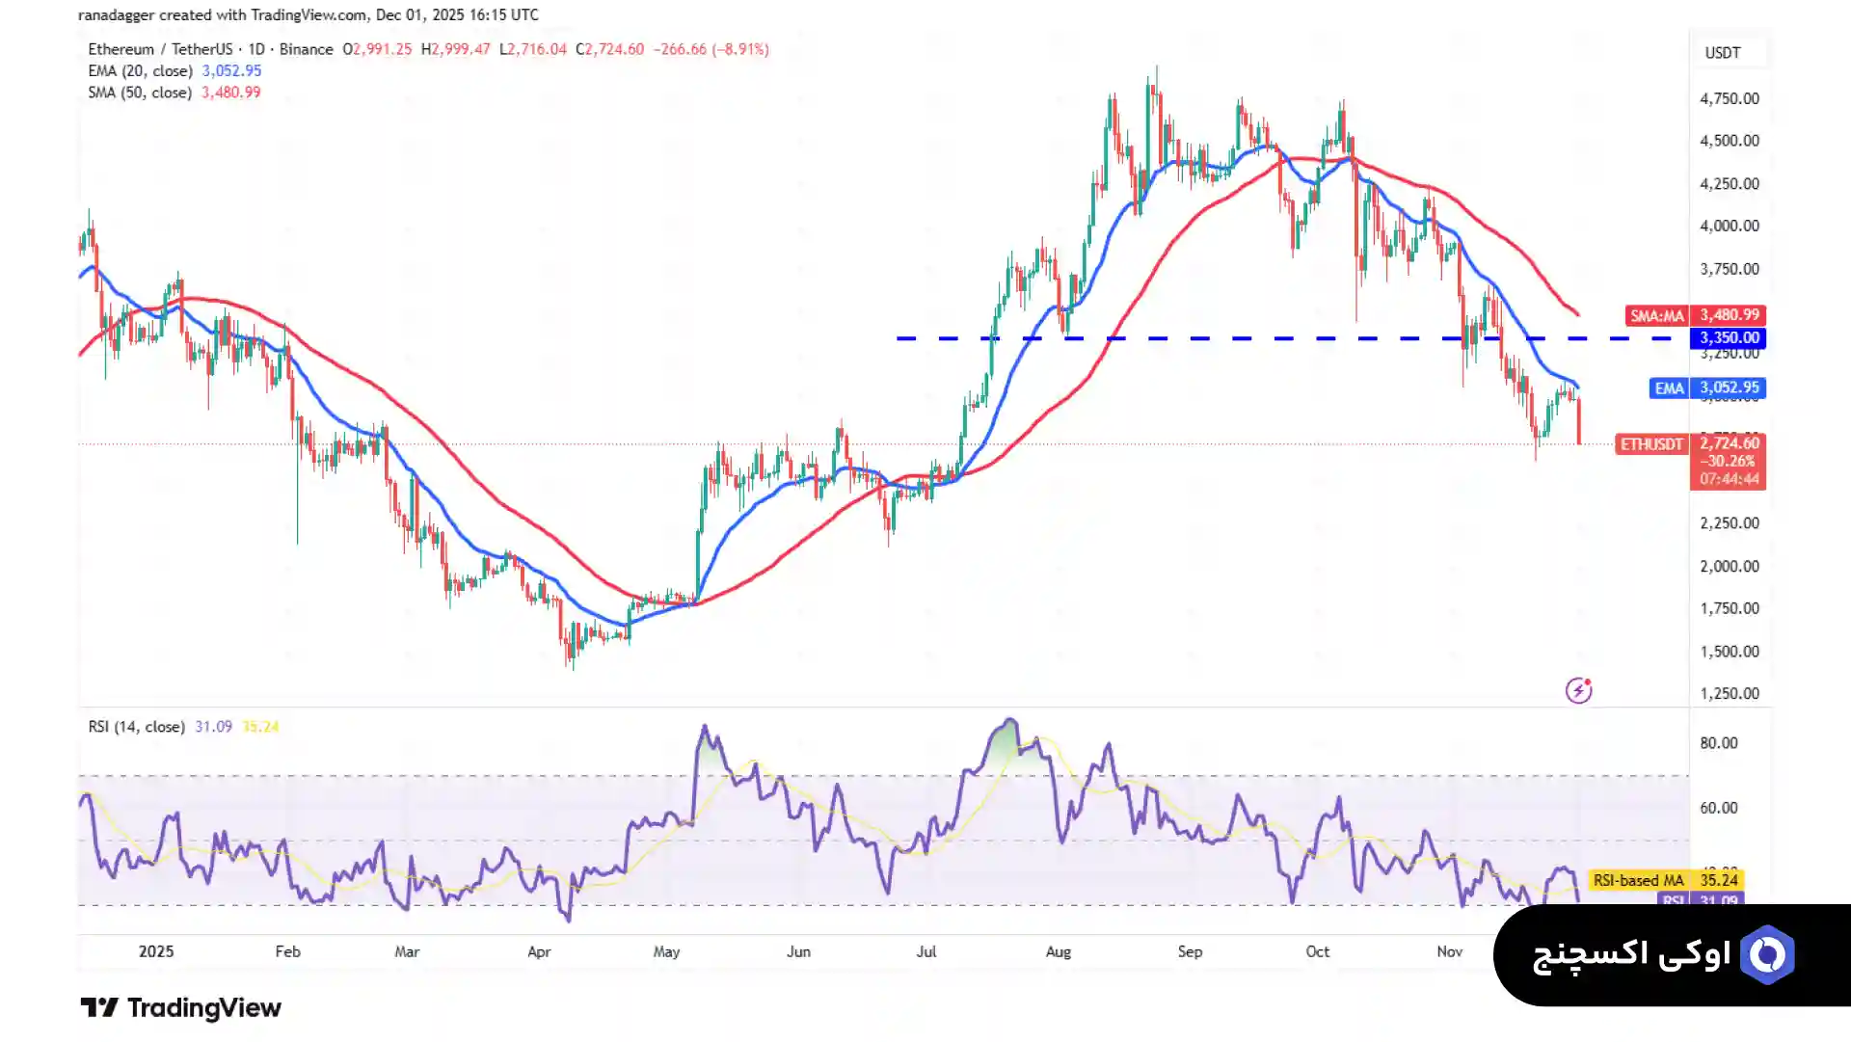The image size is (1851, 1042).
Task: Click the May label on time axis
Action: pyautogui.click(x=666, y=951)
